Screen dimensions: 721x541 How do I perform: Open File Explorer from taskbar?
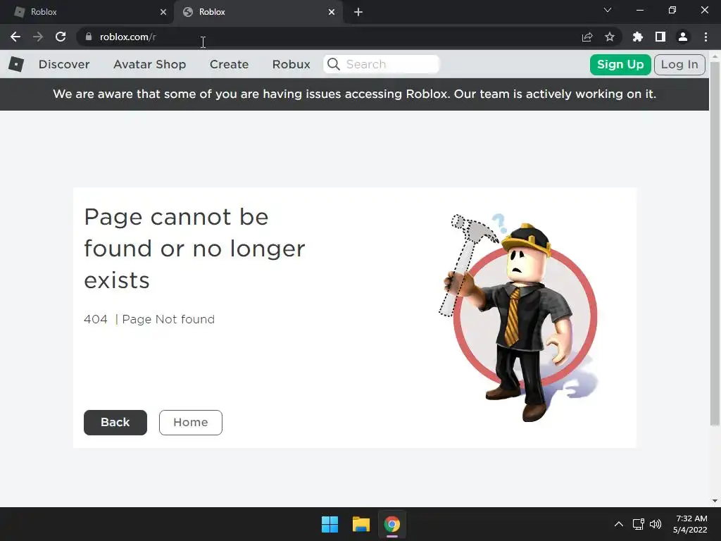(361, 524)
